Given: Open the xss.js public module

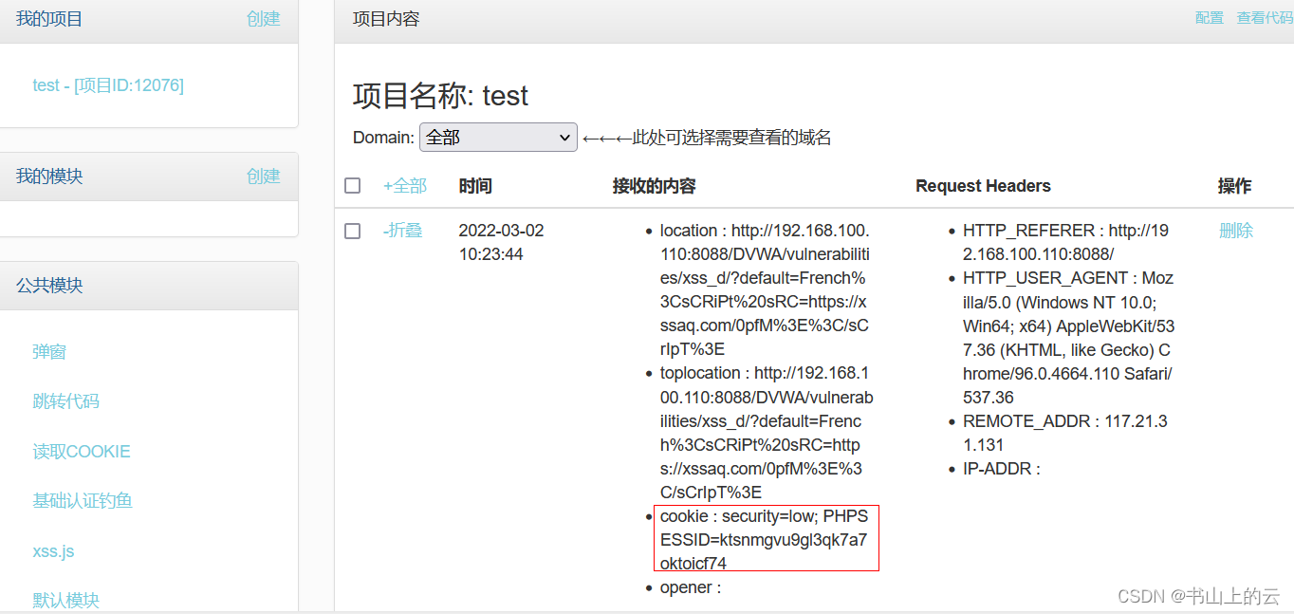Looking at the screenshot, I should click(x=53, y=551).
